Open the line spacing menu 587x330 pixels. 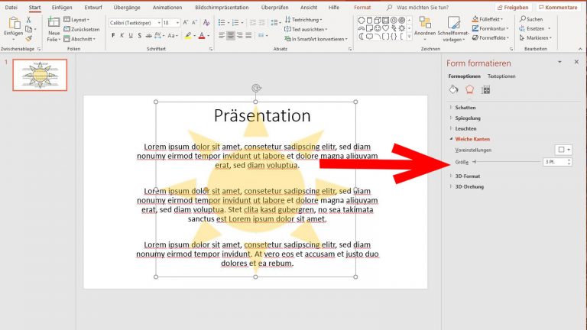(x=275, y=23)
